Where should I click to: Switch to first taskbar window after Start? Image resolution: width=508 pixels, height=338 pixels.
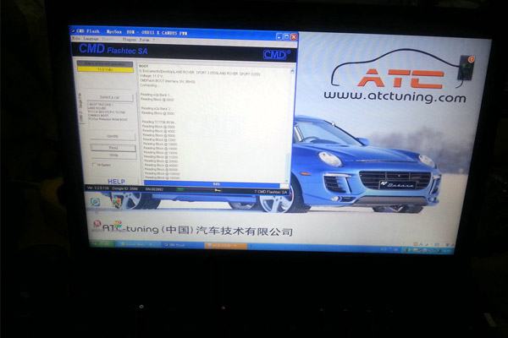pyautogui.click(x=139, y=244)
